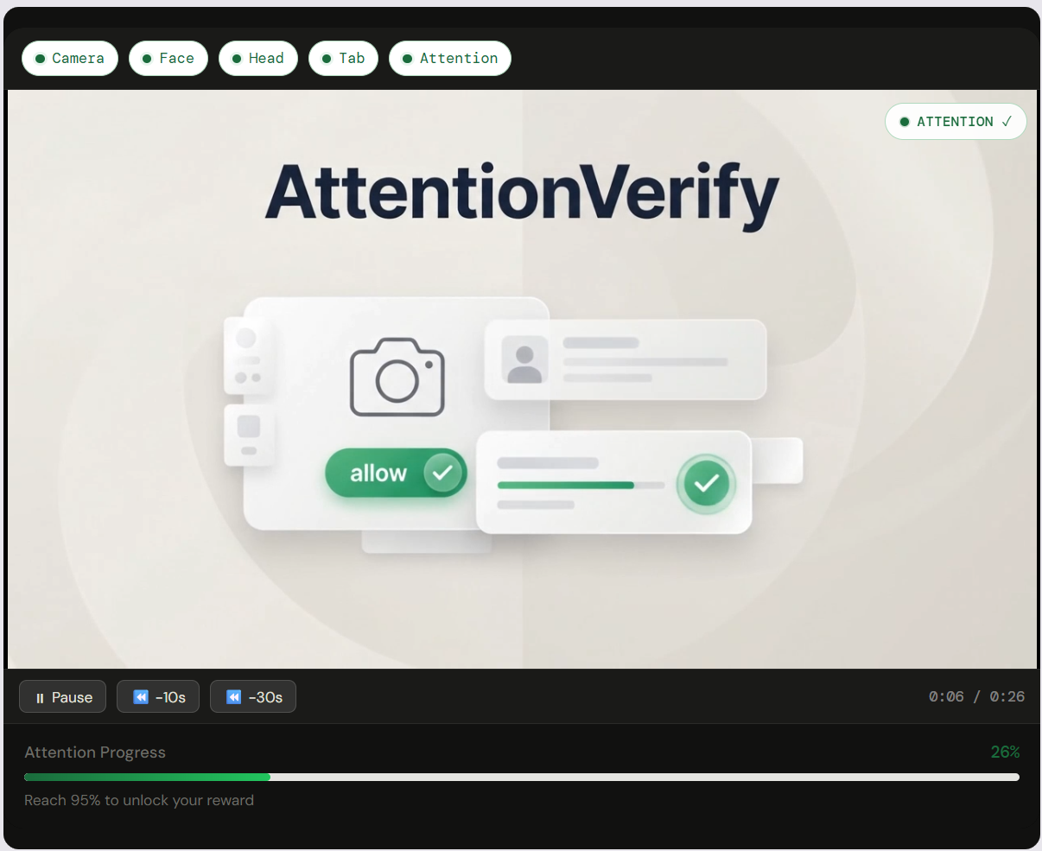Click the 0:06 / 0:26 time display

[x=976, y=696]
